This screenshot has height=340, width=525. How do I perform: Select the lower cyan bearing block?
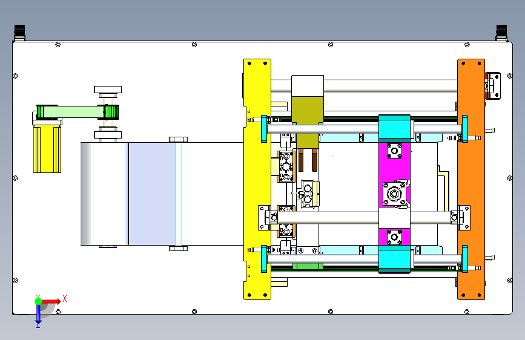coord(394,260)
